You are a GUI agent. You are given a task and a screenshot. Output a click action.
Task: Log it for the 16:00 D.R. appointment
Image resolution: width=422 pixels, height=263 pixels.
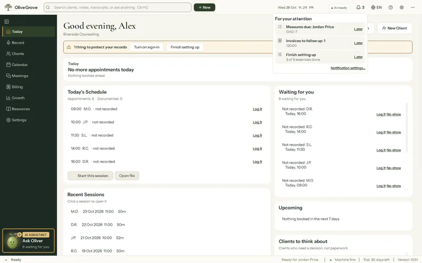click(257, 162)
